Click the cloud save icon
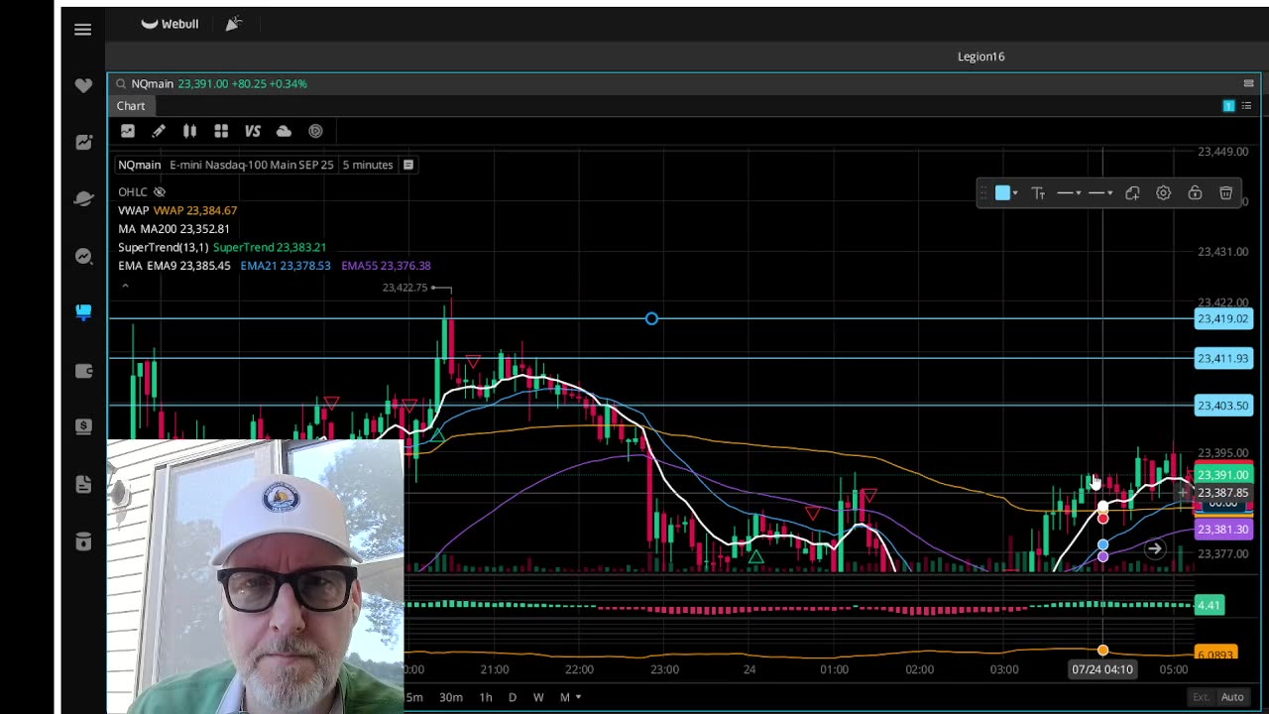 tap(284, 131)
